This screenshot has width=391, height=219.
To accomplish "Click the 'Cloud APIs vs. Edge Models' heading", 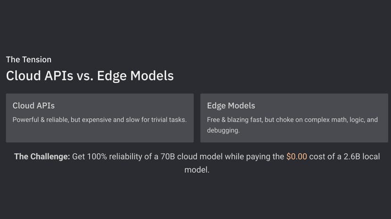I will click(90, 76).
